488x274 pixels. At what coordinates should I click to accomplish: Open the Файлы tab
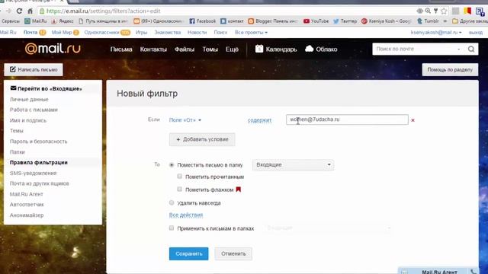(x=185, y=49)
